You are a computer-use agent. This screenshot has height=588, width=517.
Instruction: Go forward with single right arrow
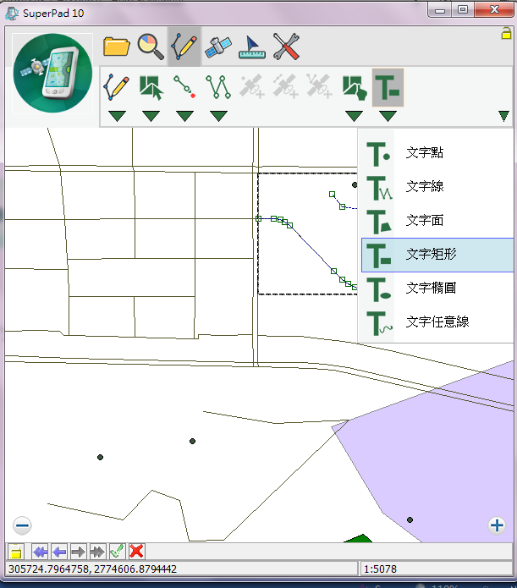79,552
